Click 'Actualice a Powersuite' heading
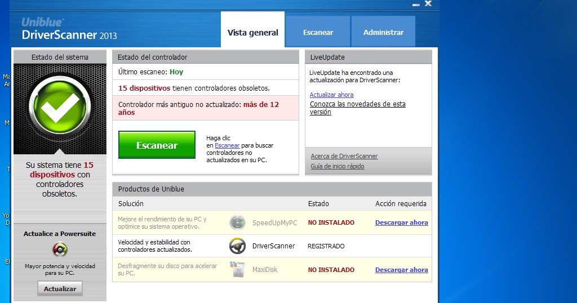 (x=60, y=234)
